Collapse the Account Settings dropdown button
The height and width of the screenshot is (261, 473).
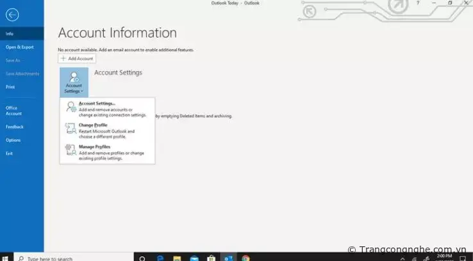(x=74, y=83)
